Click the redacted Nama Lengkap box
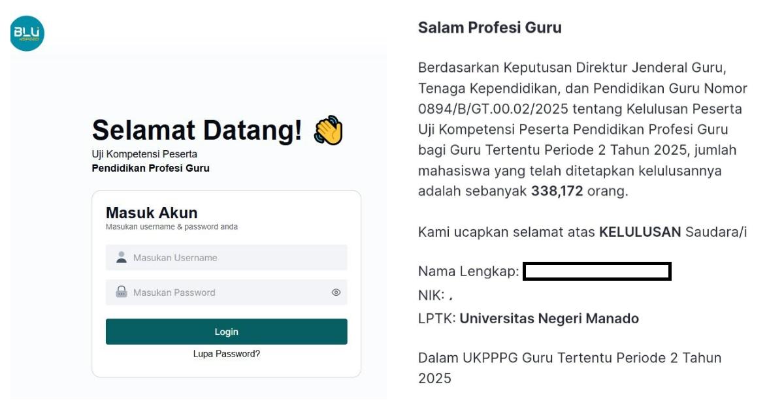The image size is (784, 410). coord(596,271)
